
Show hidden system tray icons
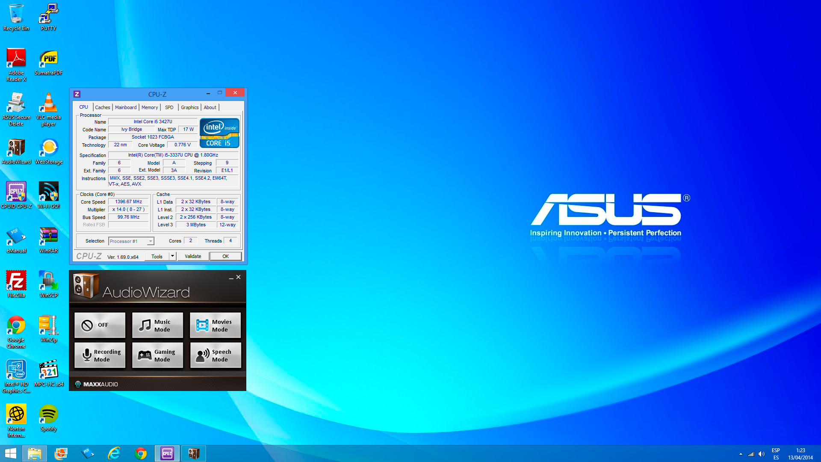coord(741,454)
